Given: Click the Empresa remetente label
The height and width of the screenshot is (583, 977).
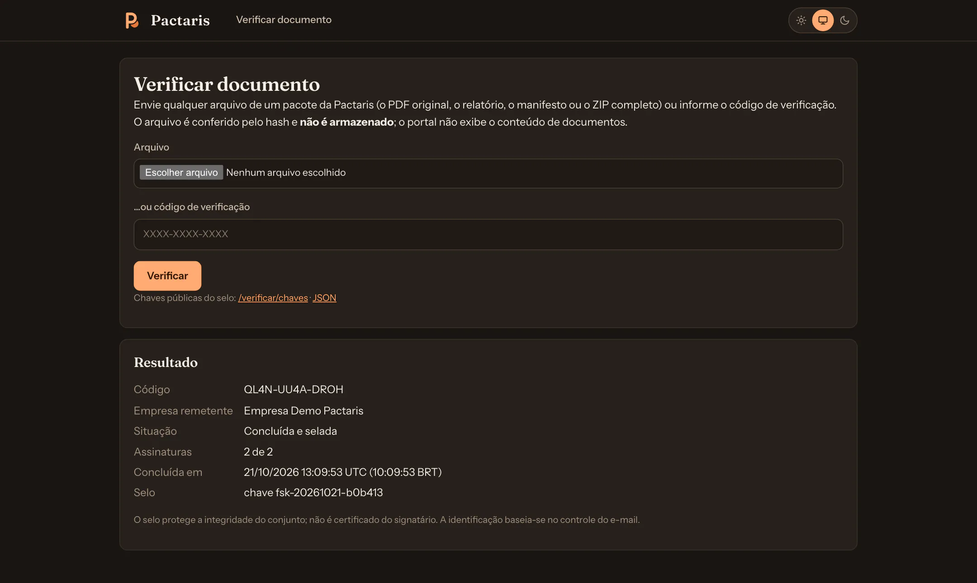Looking at the screenshot, I should tap(183, 411).
